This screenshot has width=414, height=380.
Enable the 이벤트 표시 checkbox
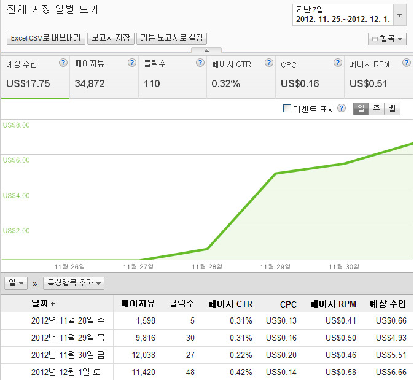287,109
